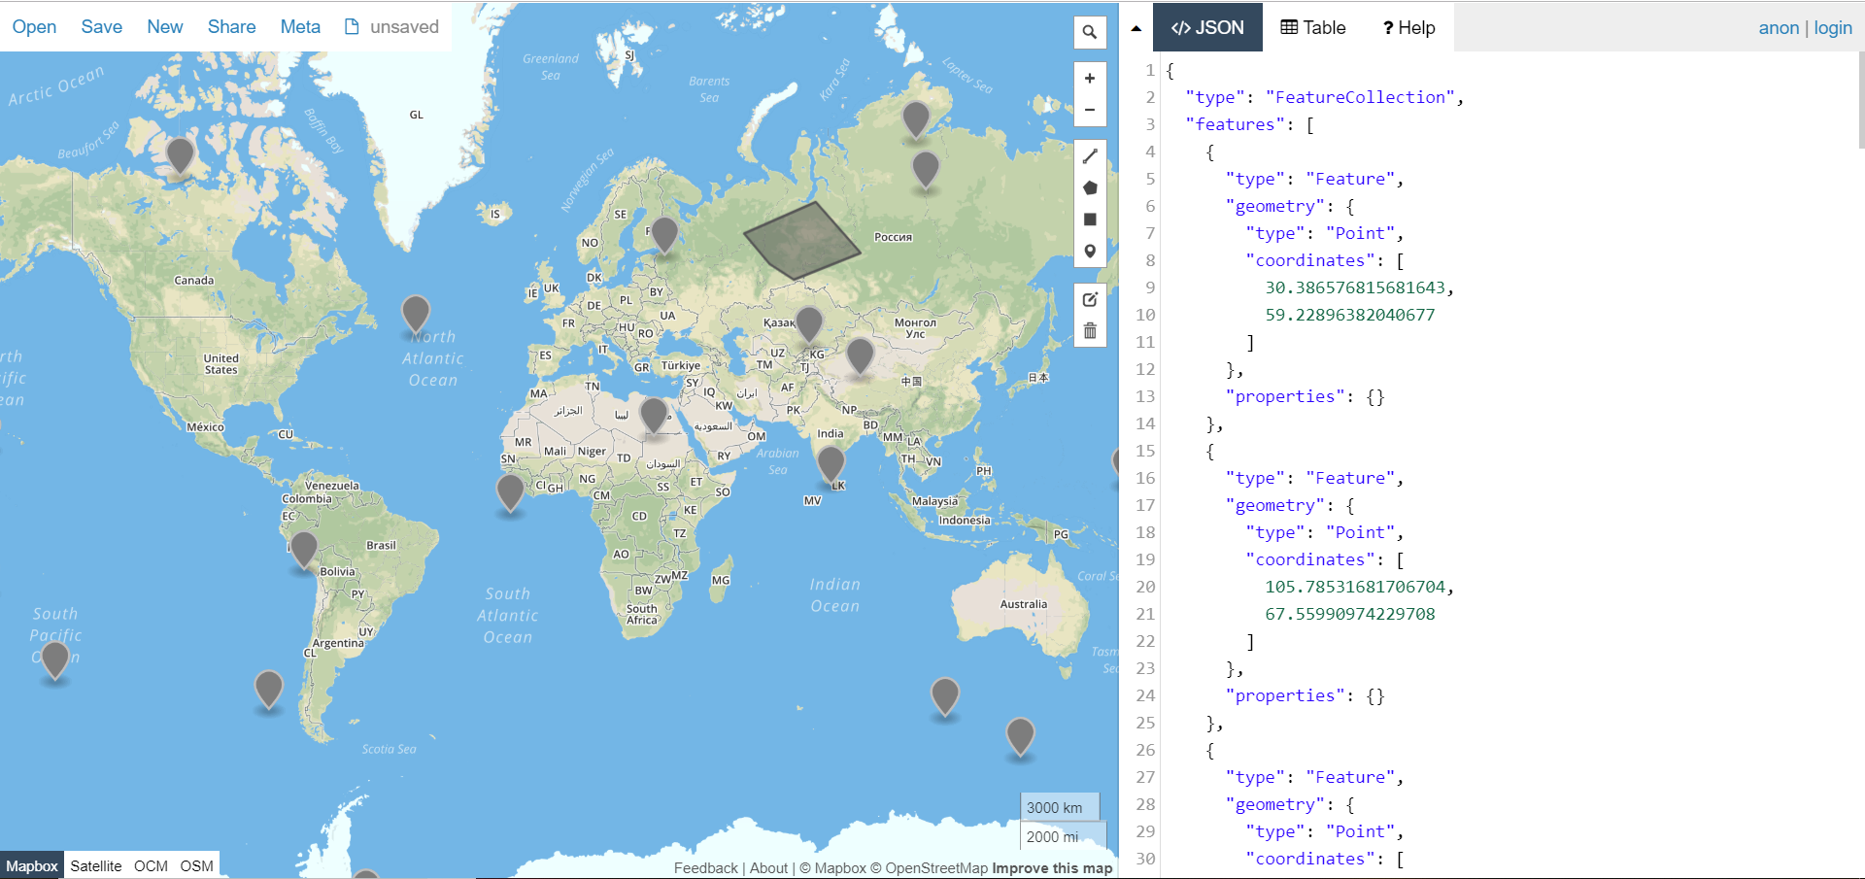This screenshot has width=1865, height=879.
Task: Collapse the editor panel with the arrow
Action: pos(1136,28)
